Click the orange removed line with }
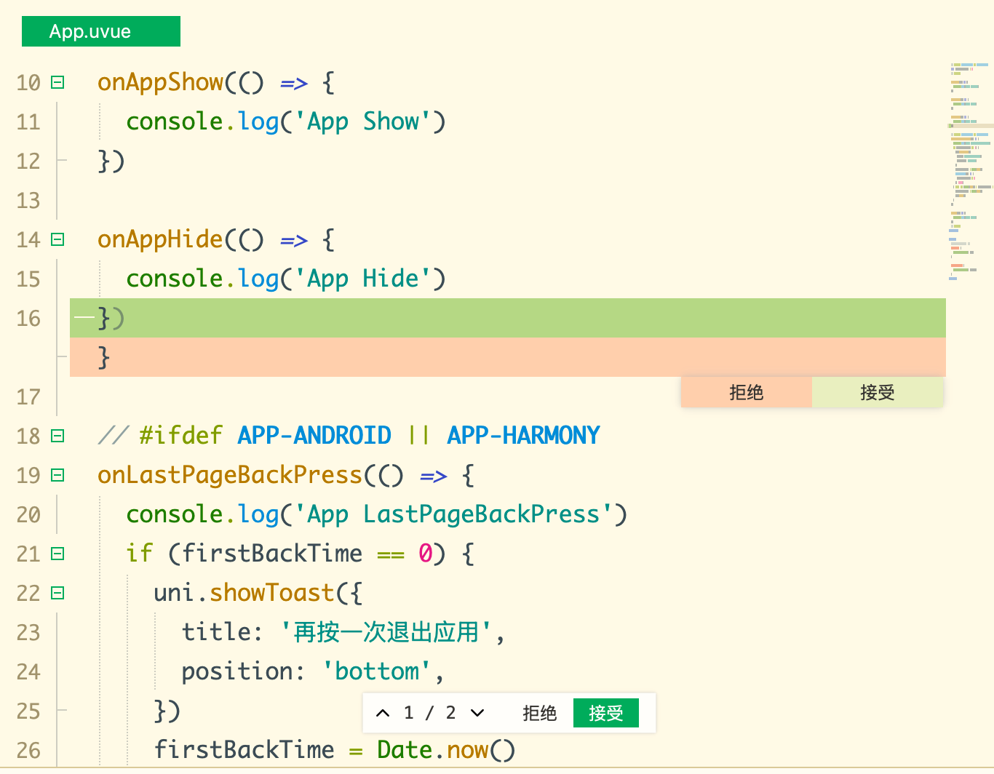The height and width of the screenshot is (774, 994). 508,357
